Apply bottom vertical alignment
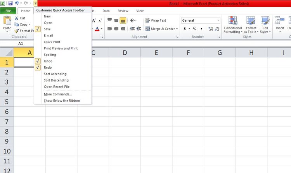The image size is (291, 173). point(123,20)
